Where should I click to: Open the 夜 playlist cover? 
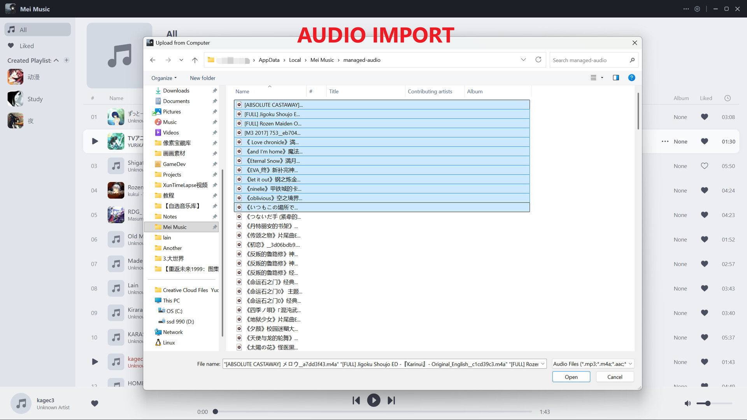point(16,121)
